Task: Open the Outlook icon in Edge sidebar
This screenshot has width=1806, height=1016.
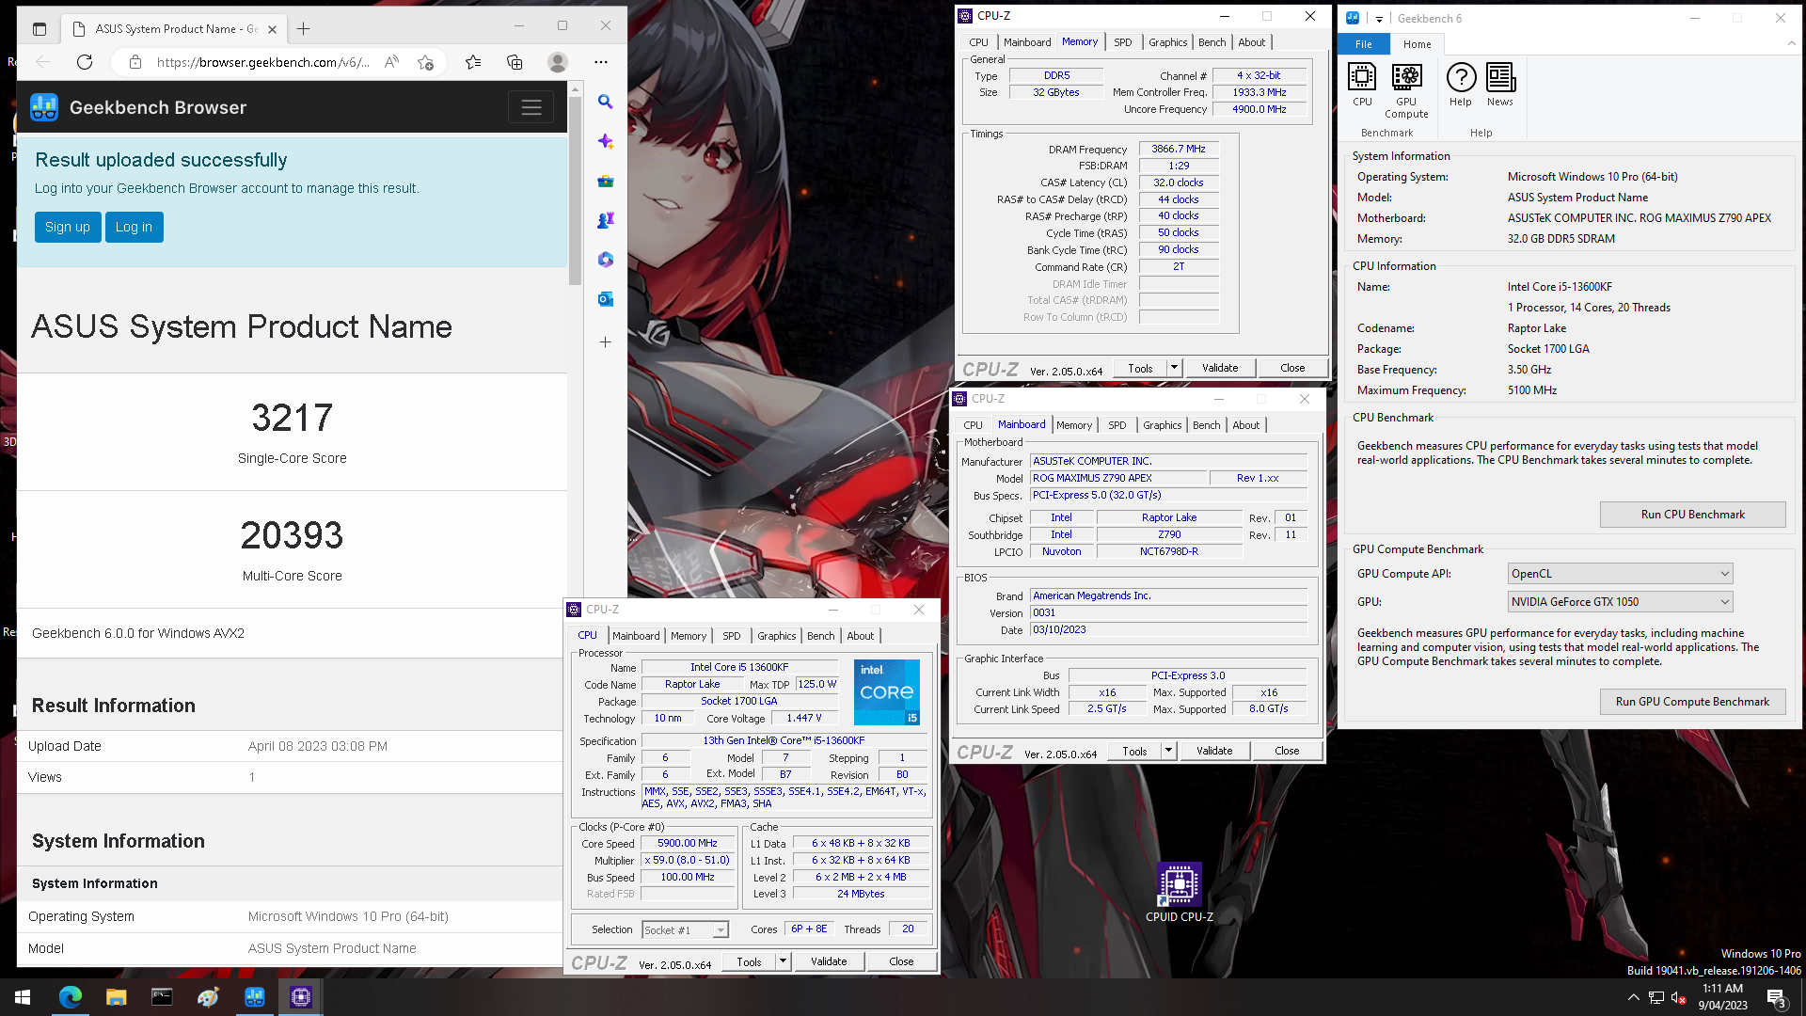Action: [x=605, y=299]
